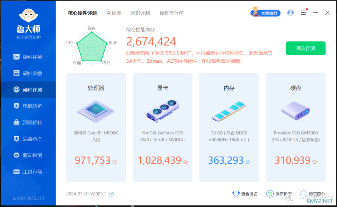Click the 2024-03-01 V2023.1 date text
This screenshot has width=337, height=207.
[86, 194]
